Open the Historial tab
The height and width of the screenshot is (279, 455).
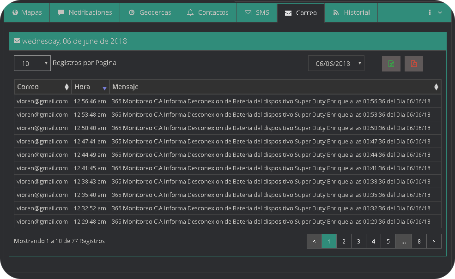coord(351,12)
